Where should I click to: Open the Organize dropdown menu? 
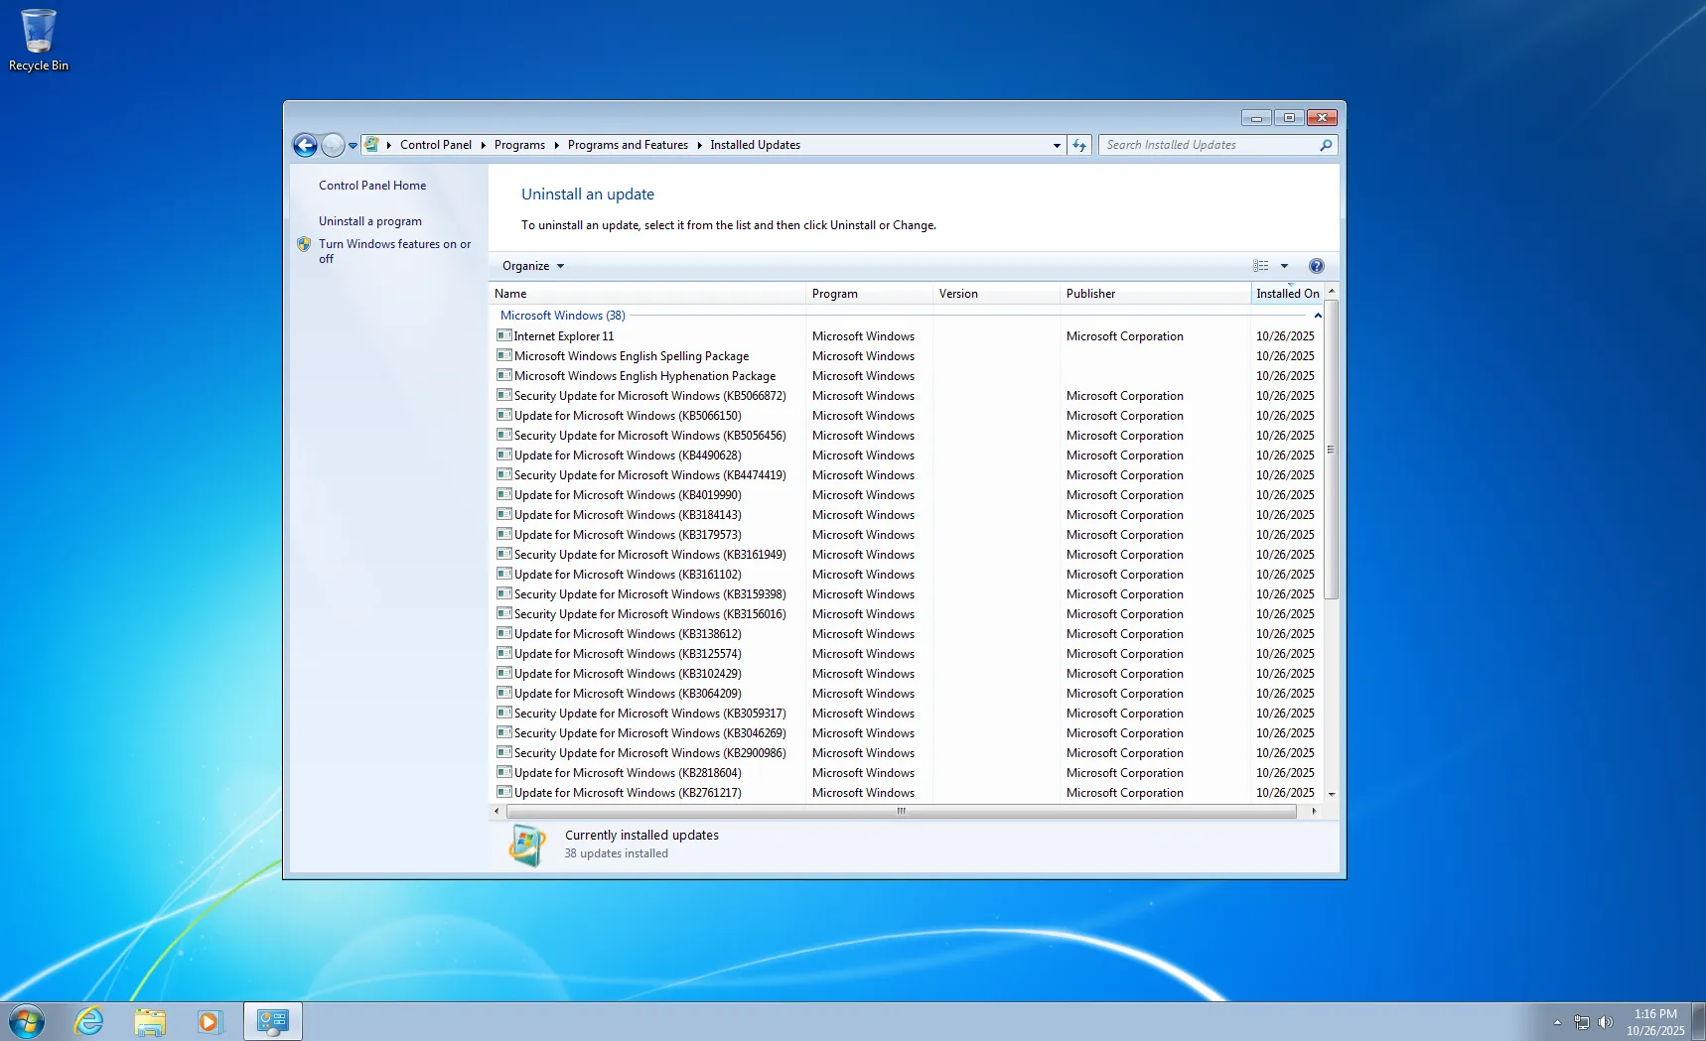(532, 266)
